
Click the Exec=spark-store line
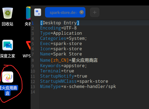(61, 43)
